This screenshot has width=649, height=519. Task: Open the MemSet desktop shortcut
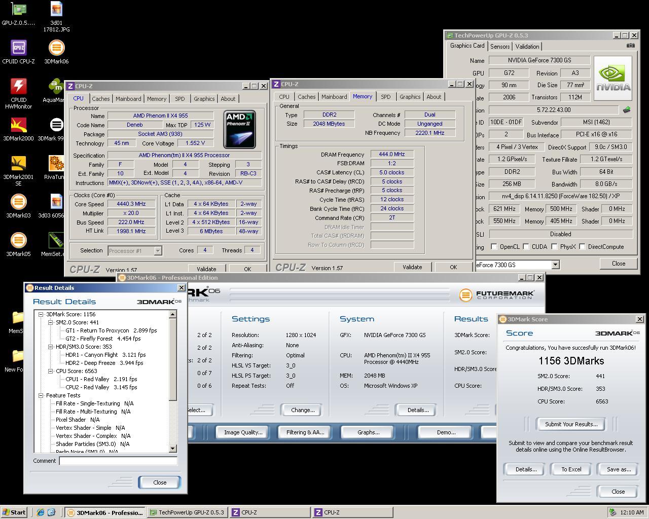tap(56, 240)
